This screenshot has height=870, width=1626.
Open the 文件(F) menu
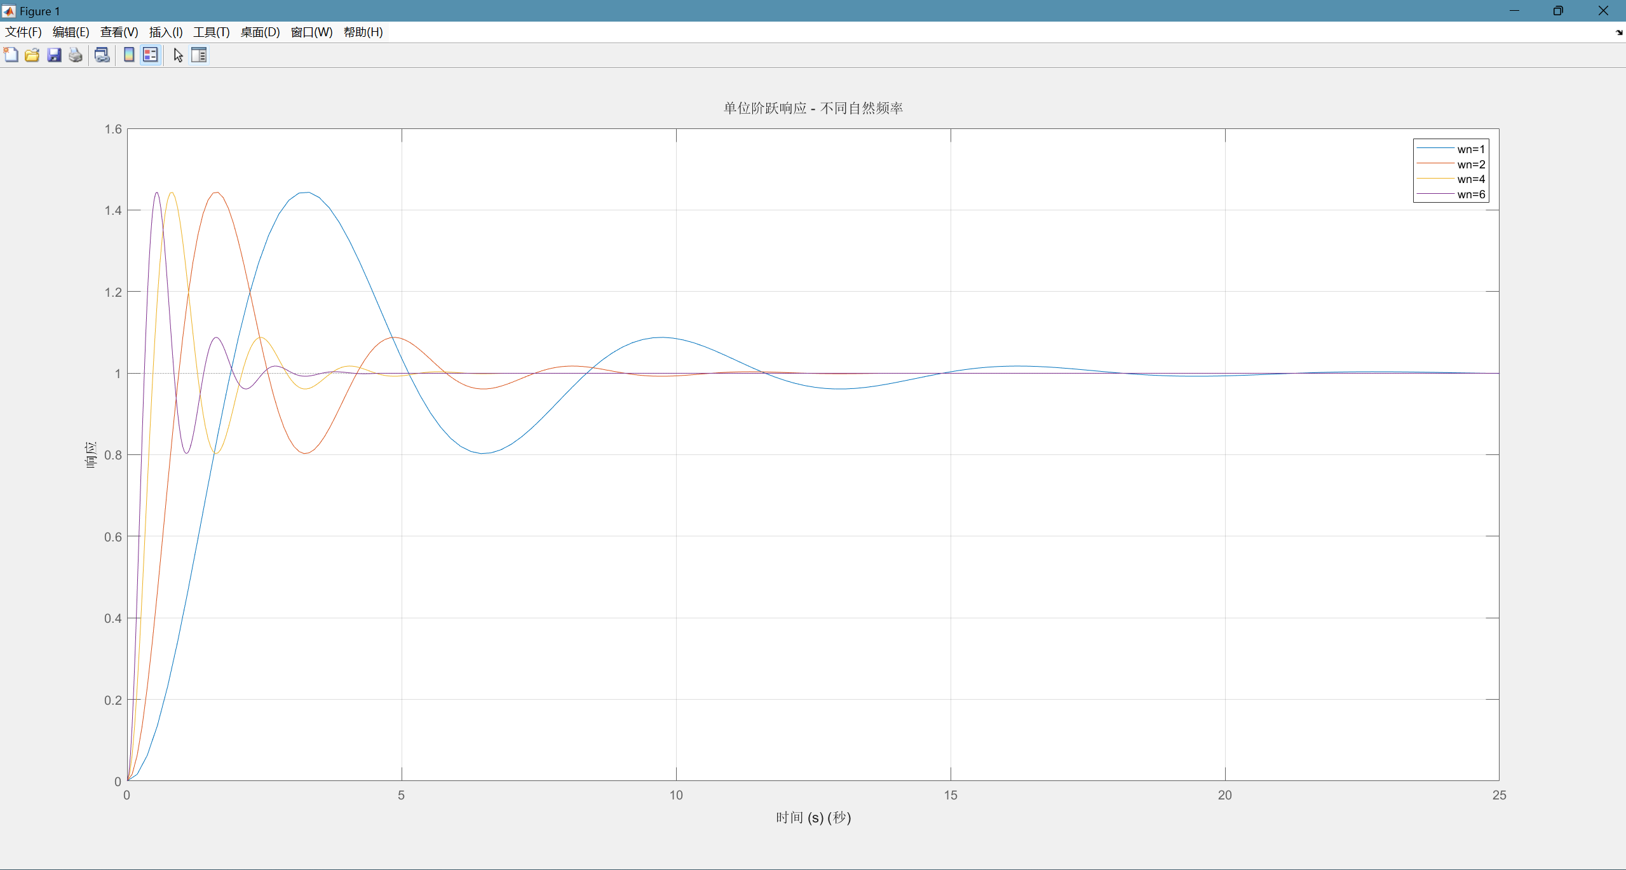tap(24, 32)
